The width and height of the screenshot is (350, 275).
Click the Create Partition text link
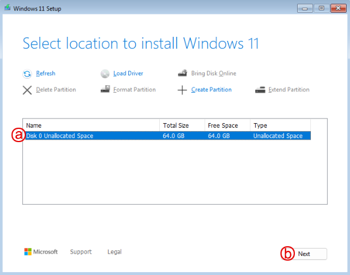211,90
